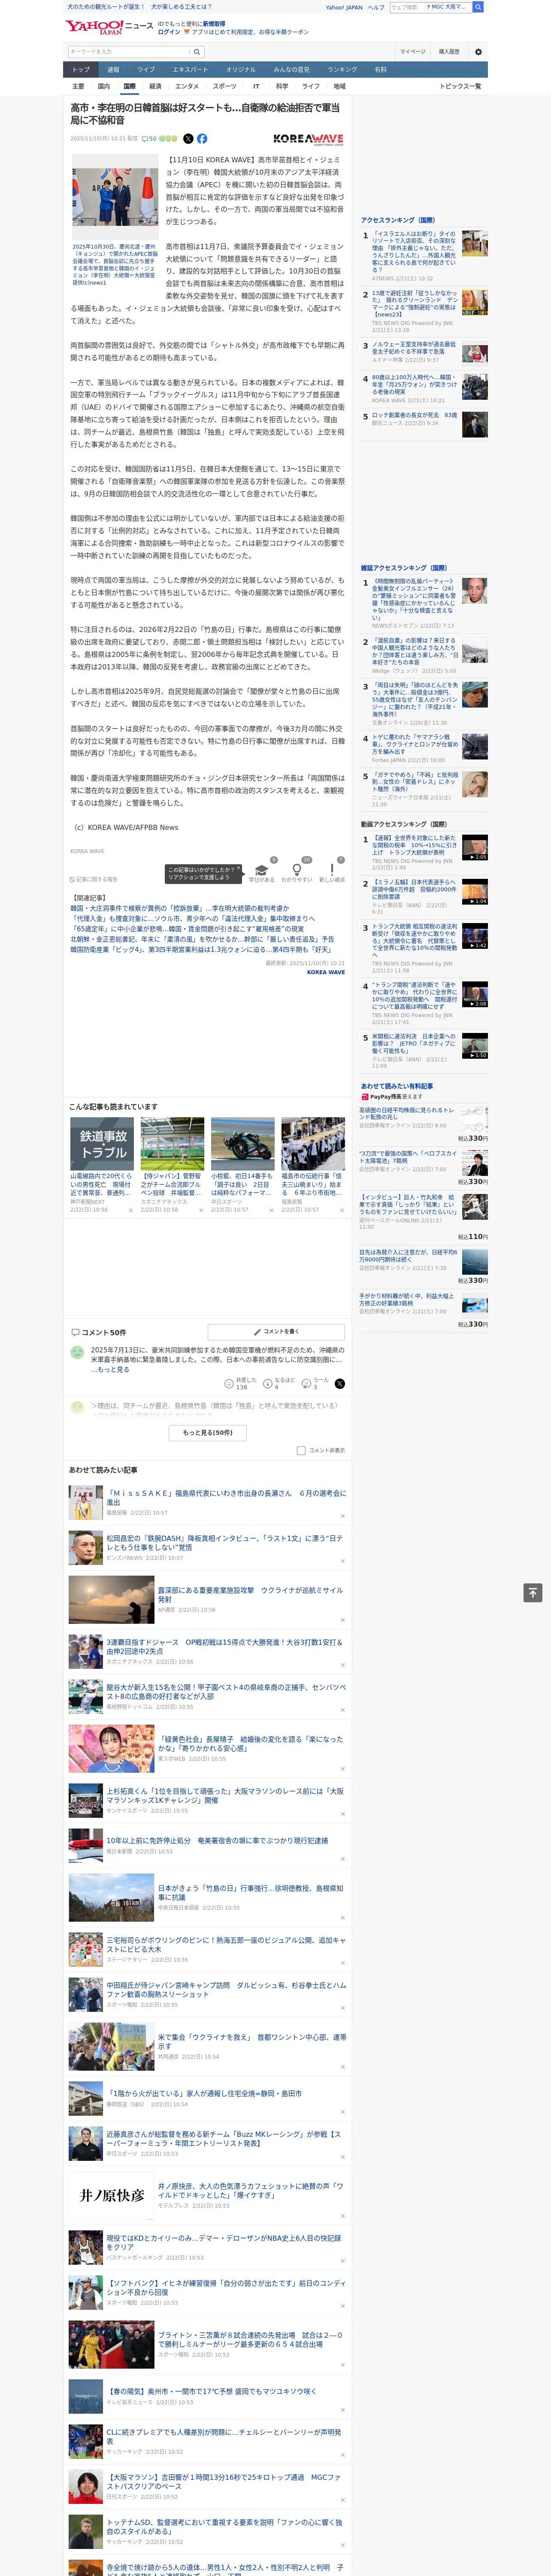Viewport: 551px width, 2576px height.
Task: Open the article comment count bubble icon
Action: coord(145,139)
